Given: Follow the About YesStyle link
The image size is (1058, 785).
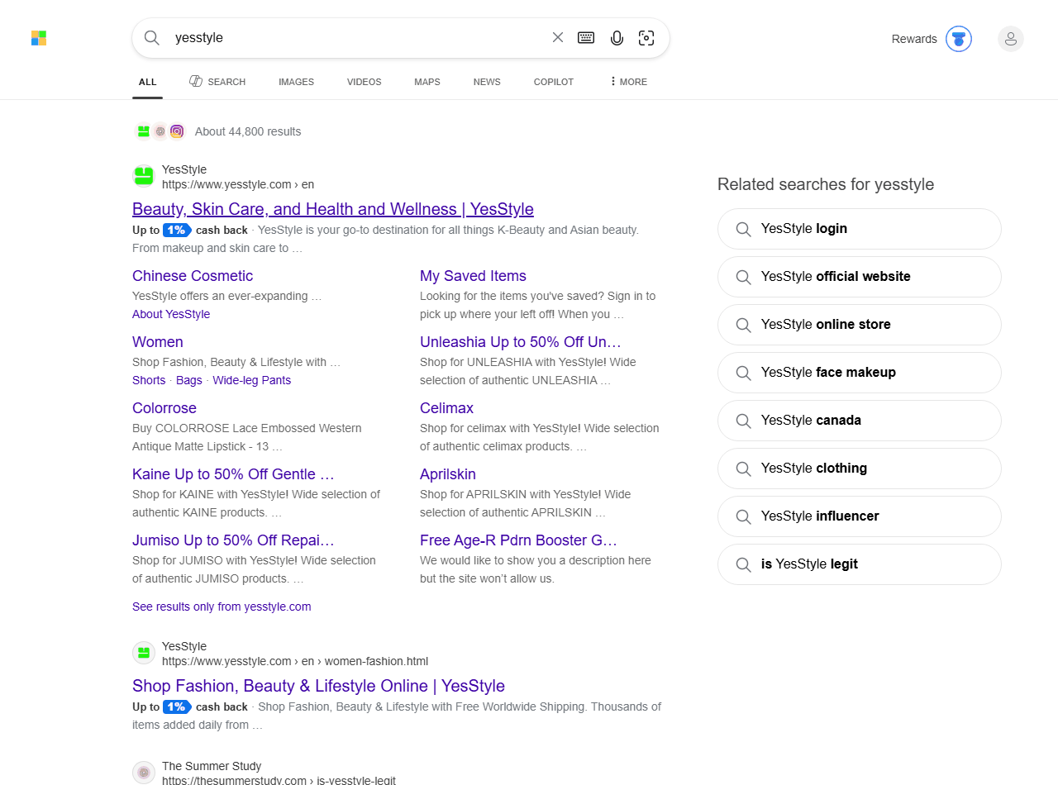Looking at the screenshot, I should coord(171,314).
